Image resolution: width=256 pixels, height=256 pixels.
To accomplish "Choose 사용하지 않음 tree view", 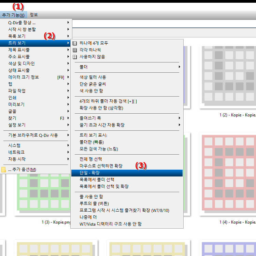I will click(127, 57).
